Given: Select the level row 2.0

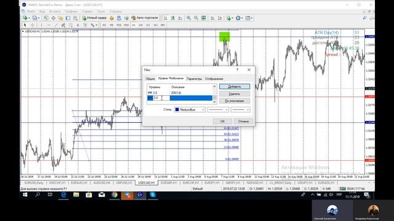Looking at the screenshot, I should [180, 93].
